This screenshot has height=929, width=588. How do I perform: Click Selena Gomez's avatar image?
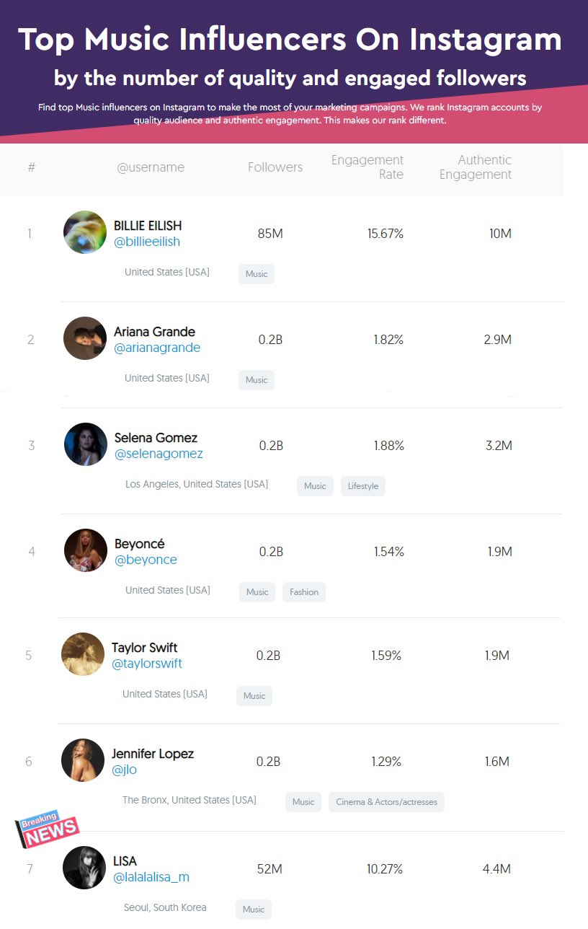86,444
